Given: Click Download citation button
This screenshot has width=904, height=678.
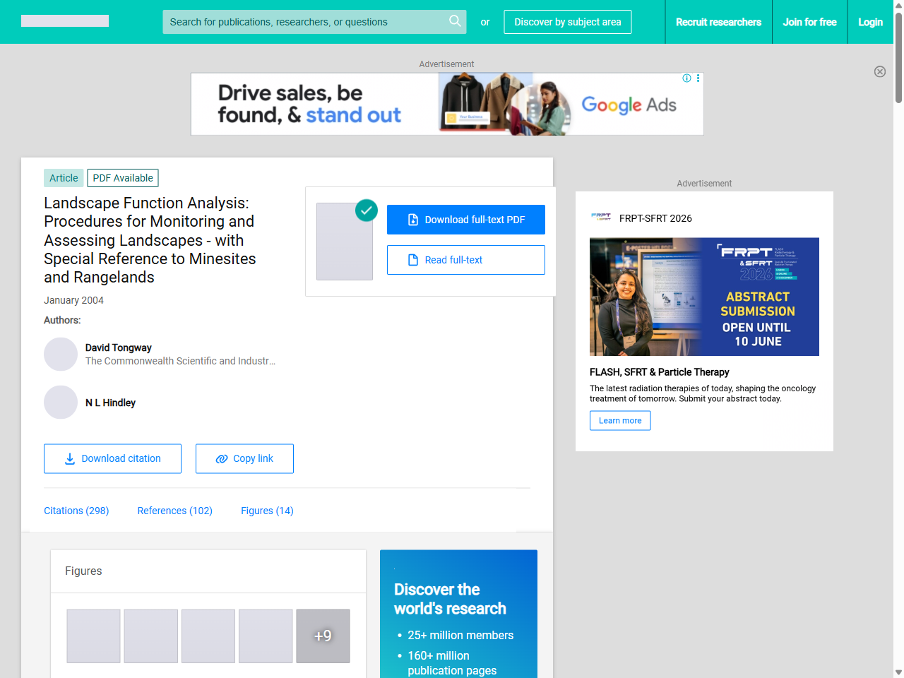Looking at the screenshot, I should [112, 458].
